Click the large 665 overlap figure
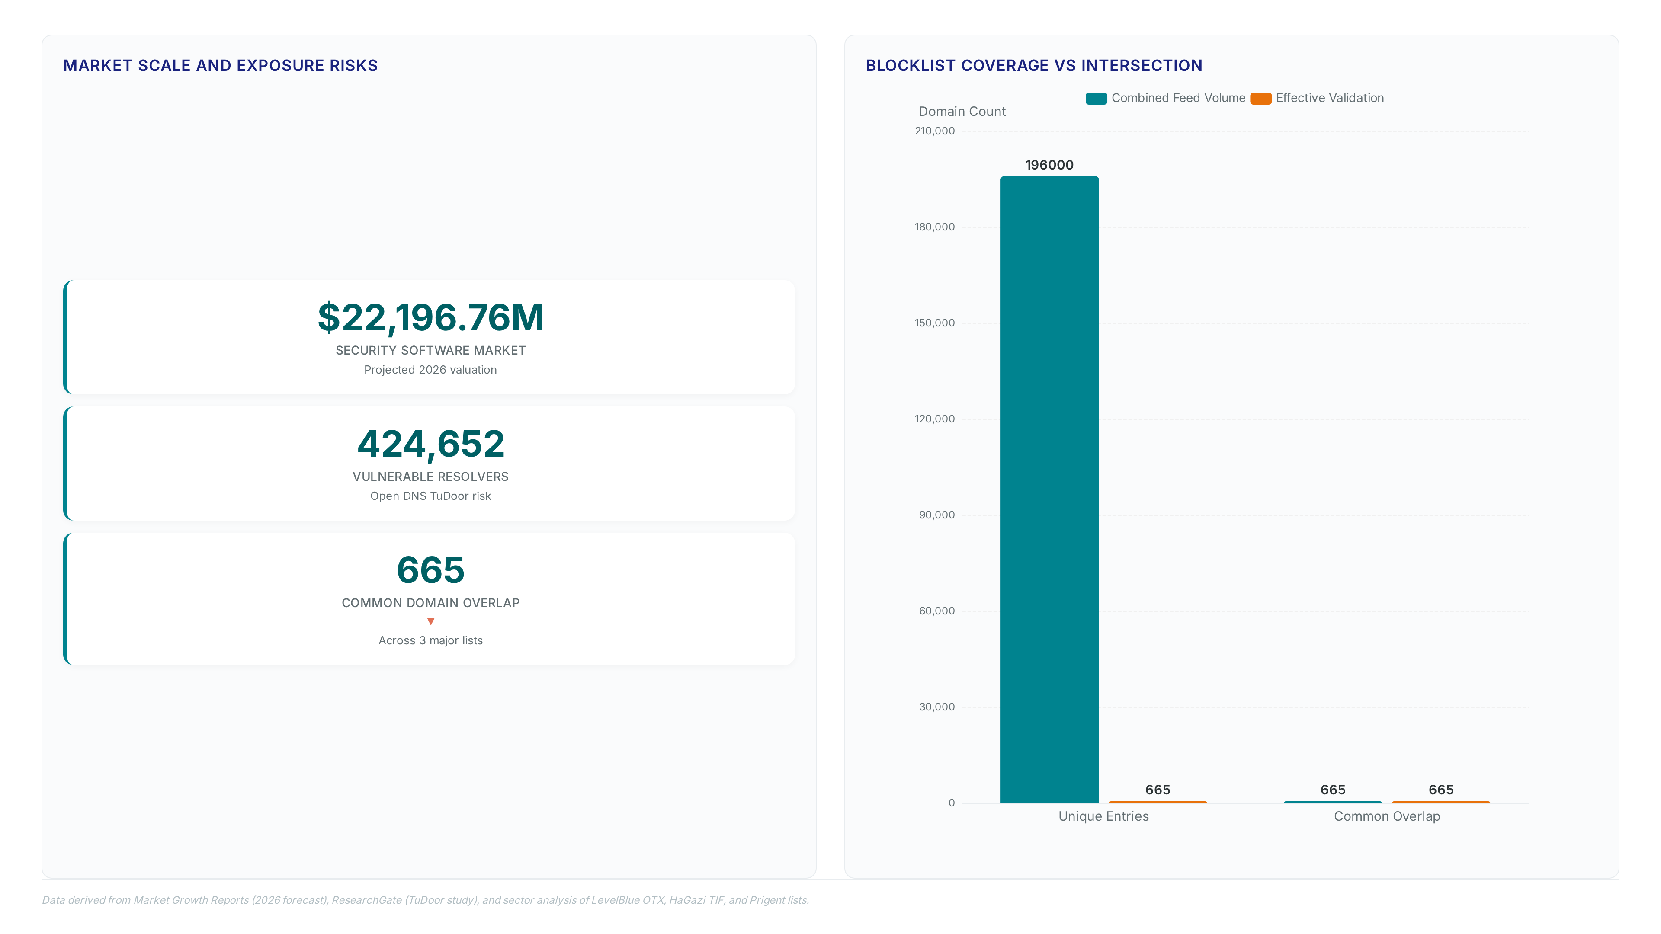 tap(431, 570)
